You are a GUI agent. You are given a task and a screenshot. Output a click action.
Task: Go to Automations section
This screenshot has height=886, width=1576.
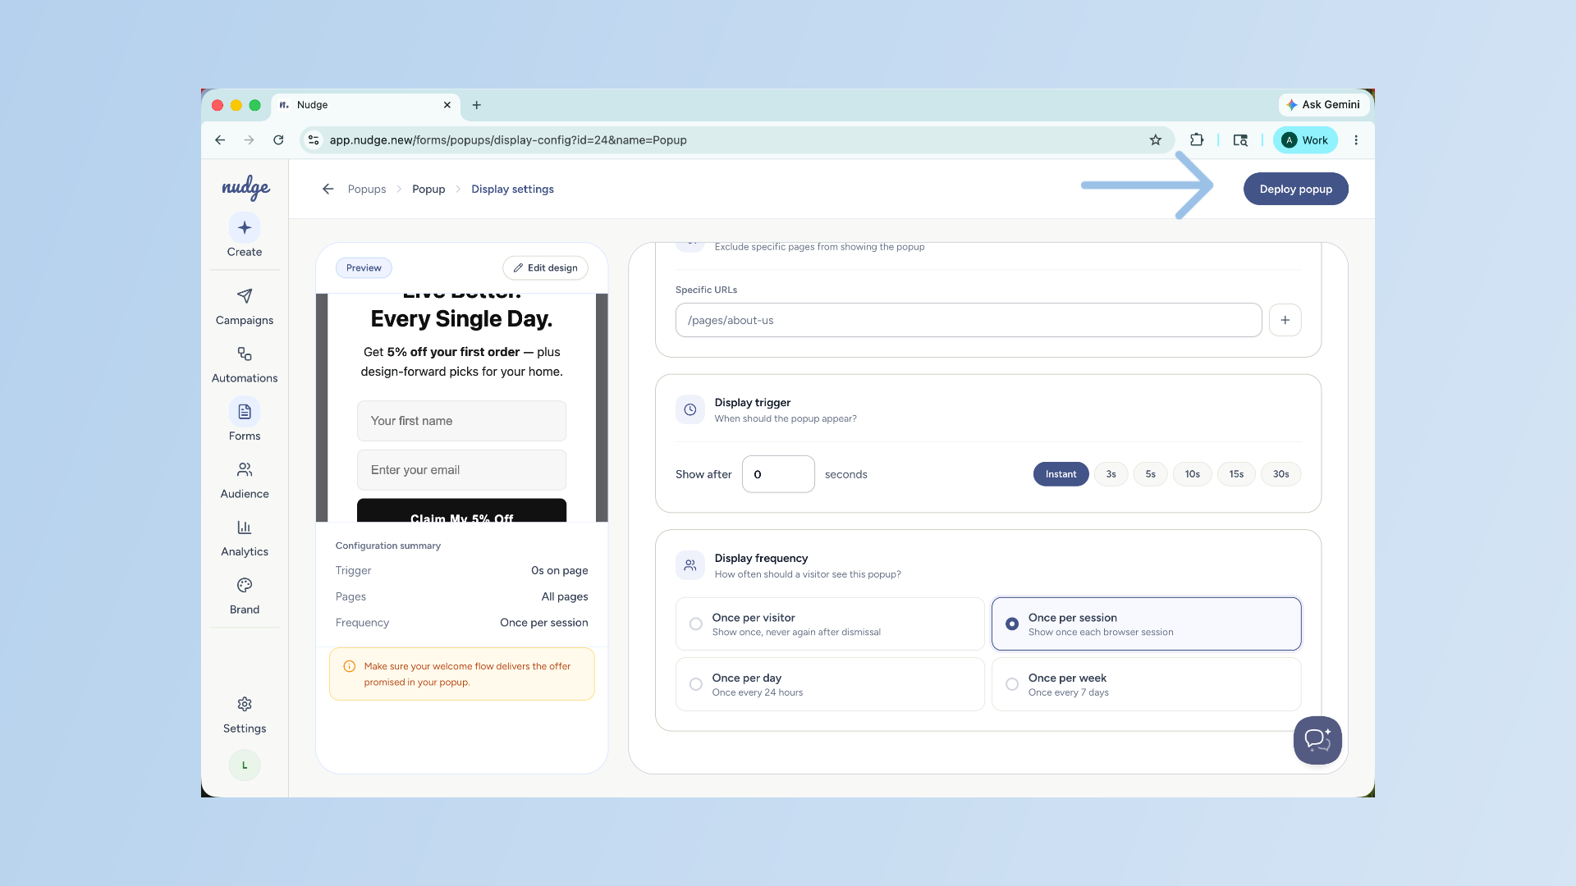pos(245,364)
